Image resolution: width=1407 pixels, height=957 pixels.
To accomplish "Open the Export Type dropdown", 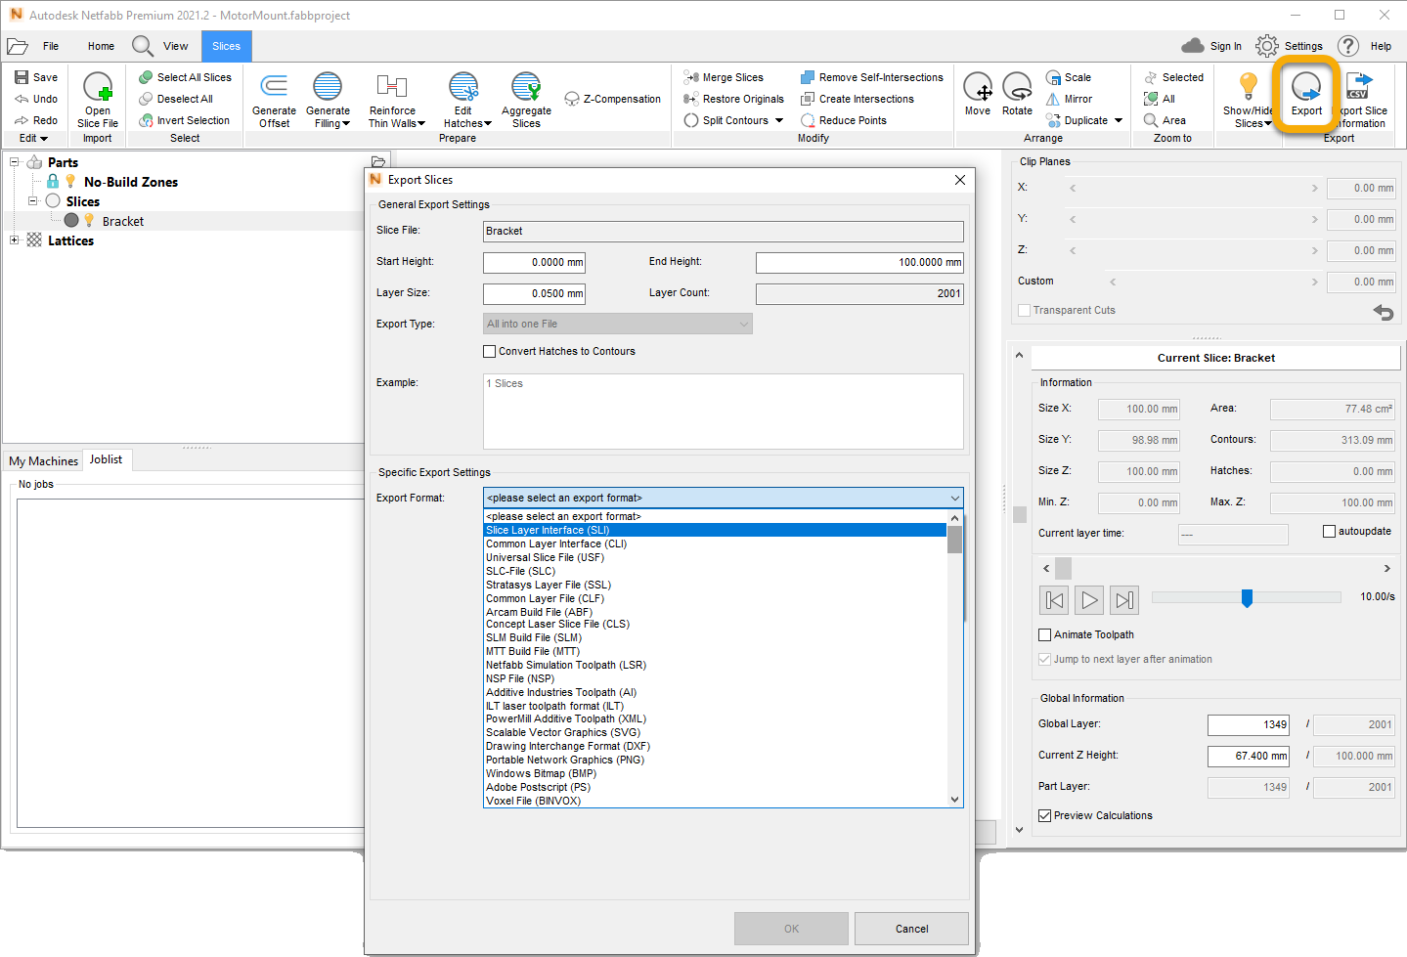I will pyautogui.click(x=617, y=324).
